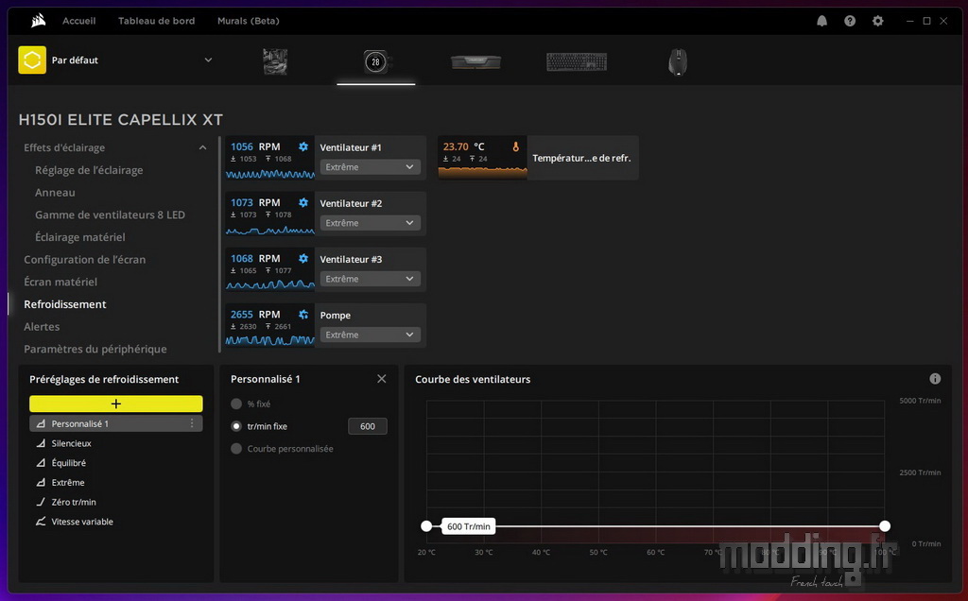Go to Accueil tab

coord(79,21)
